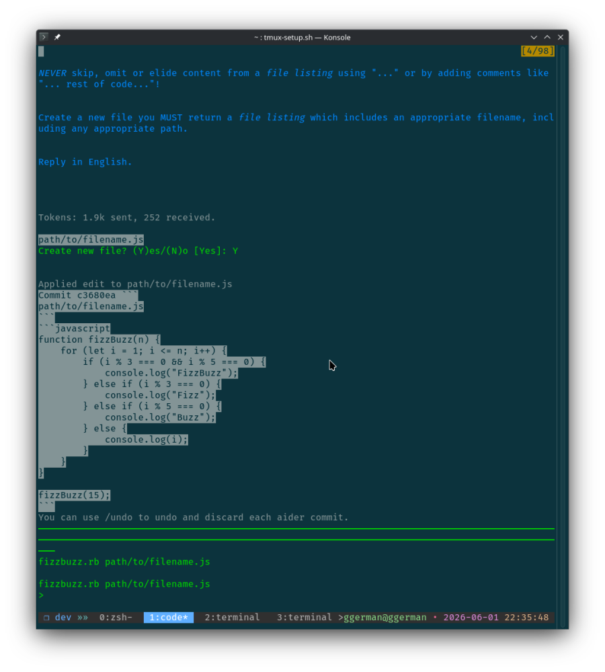Viewport: 605px width, 672px height.
Task: Click the console.log("Fizz"); line
Action: point(160,395)
